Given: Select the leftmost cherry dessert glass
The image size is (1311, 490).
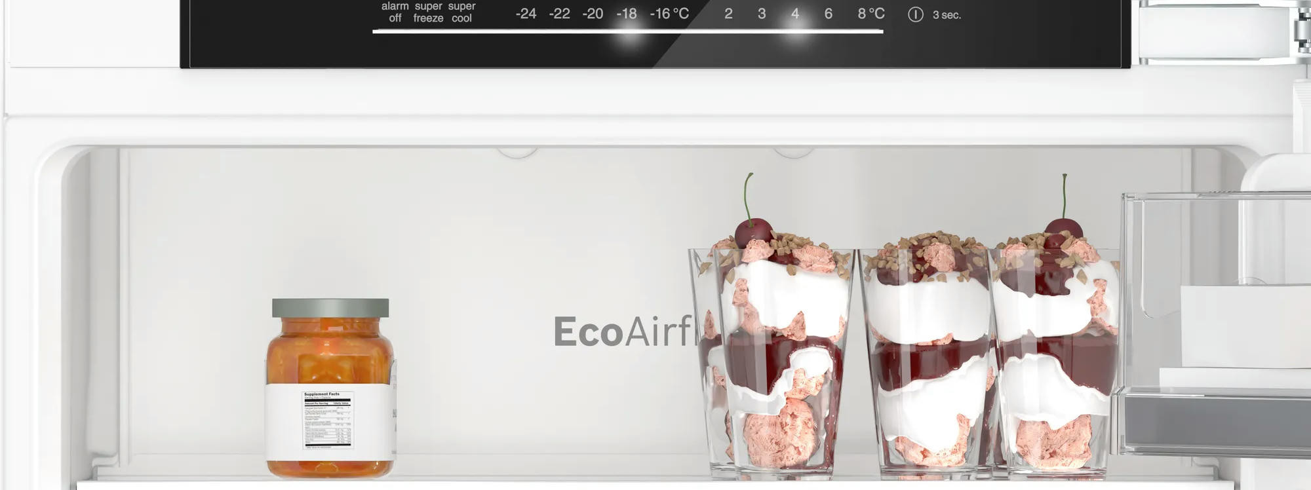Looking at the screenshot, I should (x=773, y=360).
